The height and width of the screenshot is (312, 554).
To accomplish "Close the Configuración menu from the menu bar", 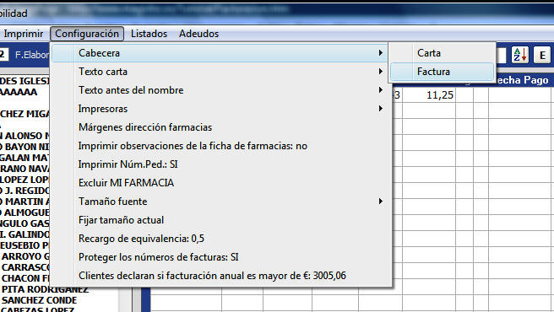I will point(87,34).
